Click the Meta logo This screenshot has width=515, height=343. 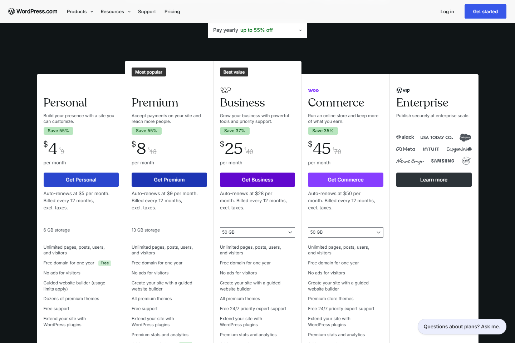pyautogui.click(x=406, y=149)
